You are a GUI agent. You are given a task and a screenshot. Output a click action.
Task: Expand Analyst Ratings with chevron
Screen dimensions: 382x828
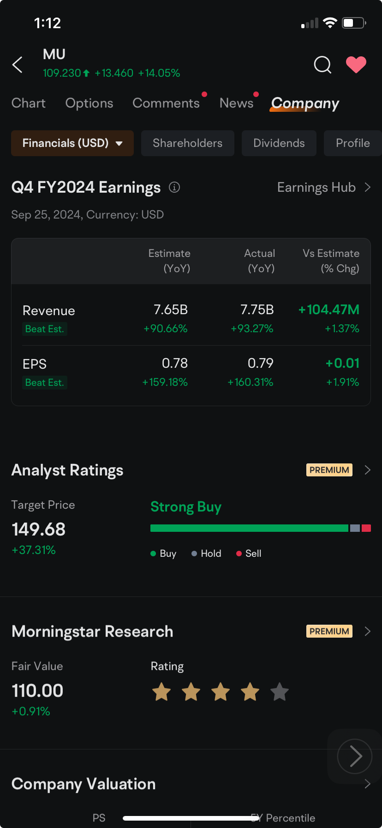click(x=368, y=470)
